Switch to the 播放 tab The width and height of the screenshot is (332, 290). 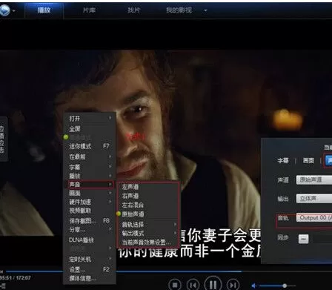pyautogui.click(x=44, y=10)
